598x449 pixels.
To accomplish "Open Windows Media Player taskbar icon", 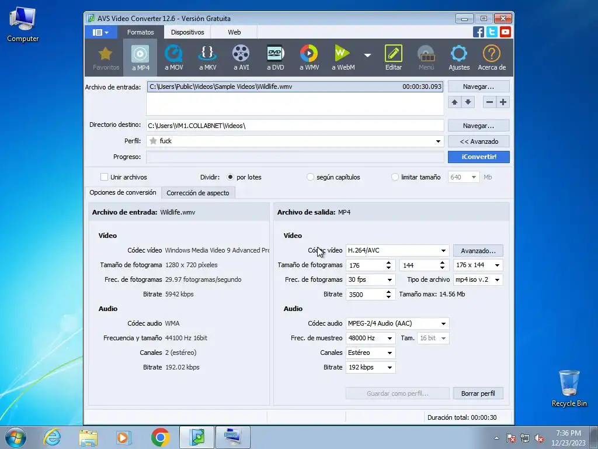I will [124, 437].
